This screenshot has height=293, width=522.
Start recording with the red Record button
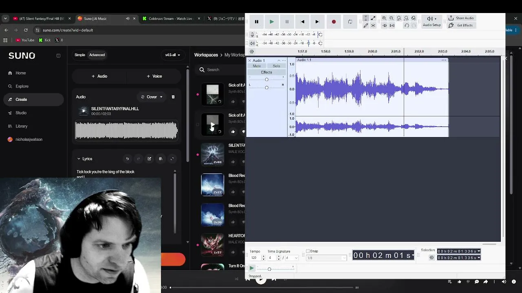tap(334, 22)
